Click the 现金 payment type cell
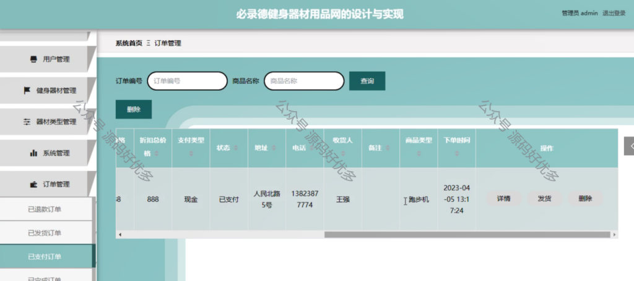The height and width of the screenshot is (281, 634). 191,199
